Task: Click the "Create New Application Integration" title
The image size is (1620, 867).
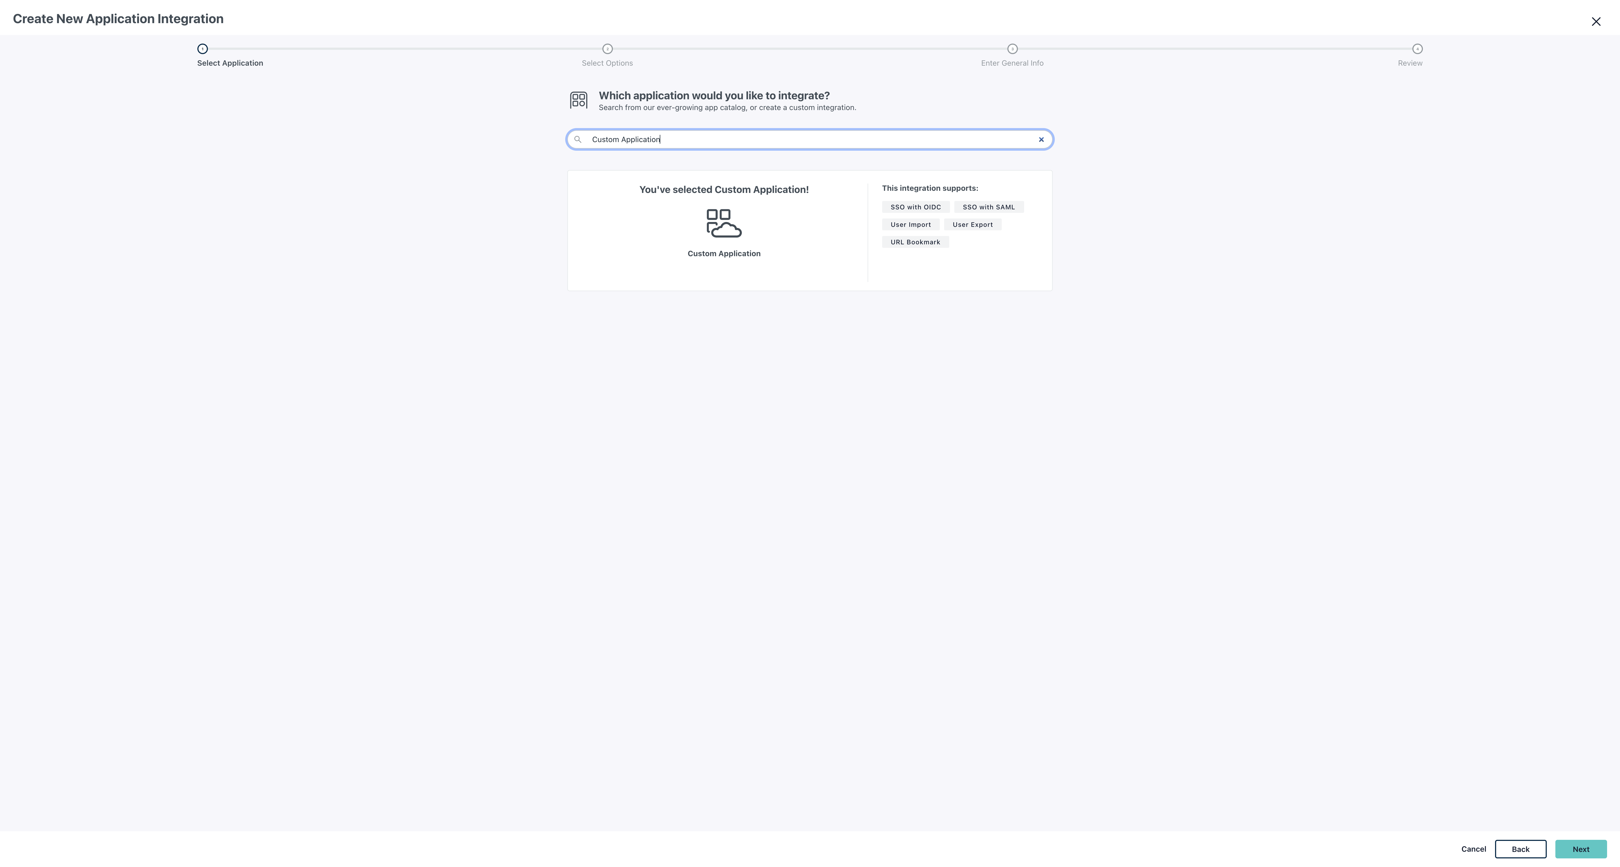Action: click(x=118, y=19)
